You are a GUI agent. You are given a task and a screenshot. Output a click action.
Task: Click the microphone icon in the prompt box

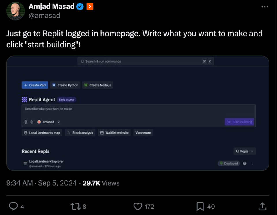click(26, 122)
